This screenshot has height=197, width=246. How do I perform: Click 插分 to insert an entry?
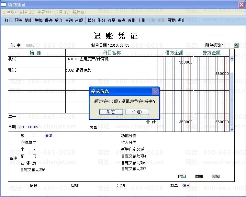91,20
